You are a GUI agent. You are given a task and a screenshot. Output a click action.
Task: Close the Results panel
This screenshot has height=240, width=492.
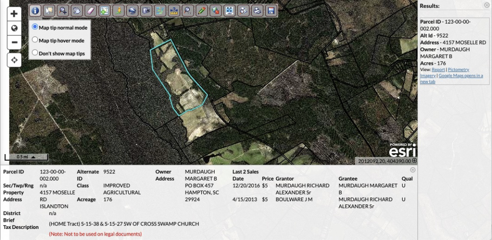[487, 5]
